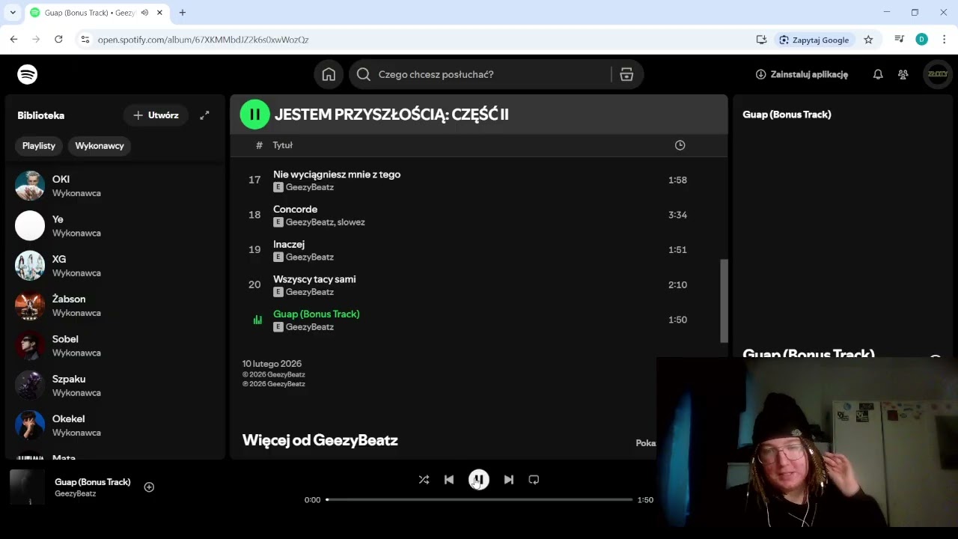Open artist Sobel in library

[x=115, y=345]
